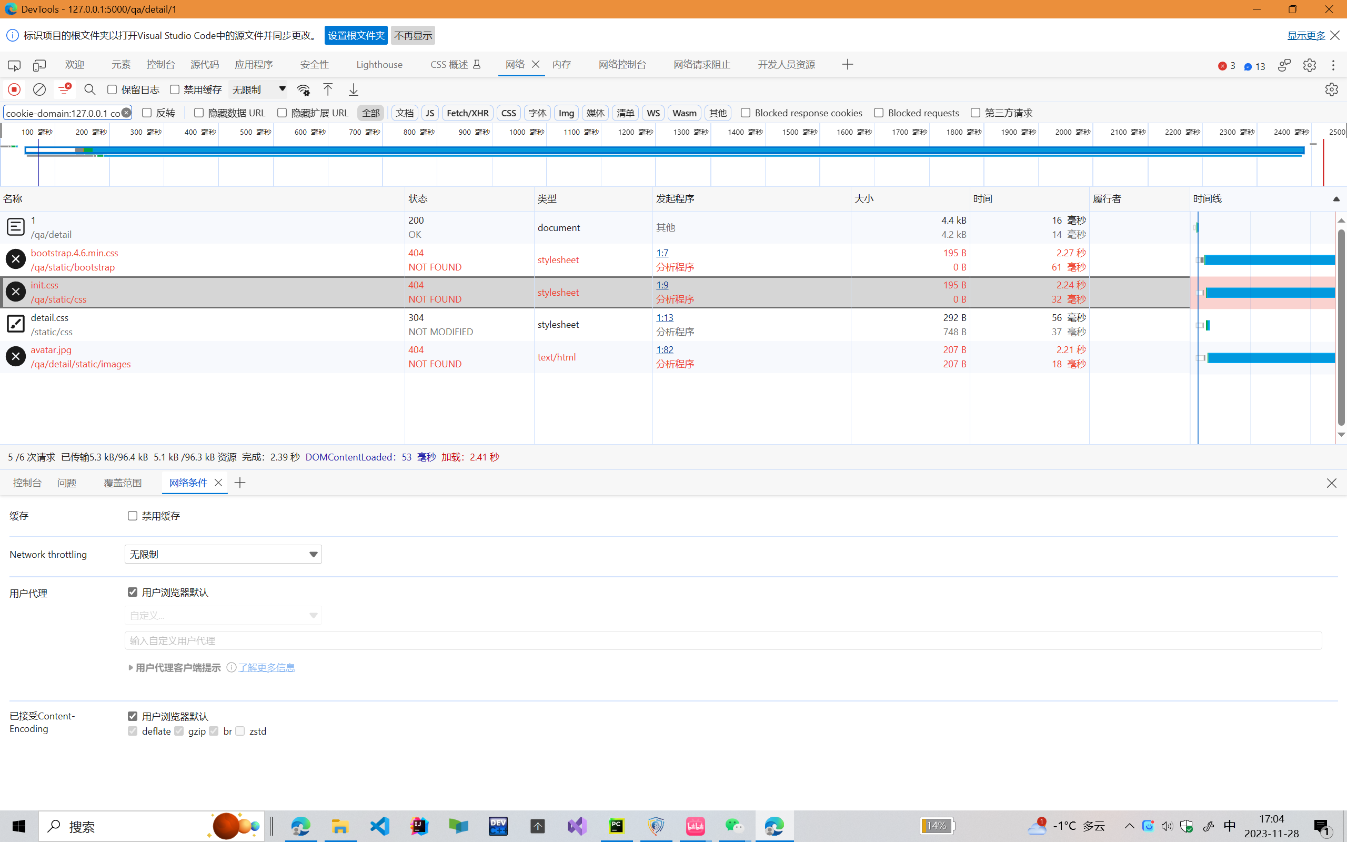Viewport: 1347px width, 842px height.
Task: Expand the 用户代理客户端提示 section
Action: (174, 667)
